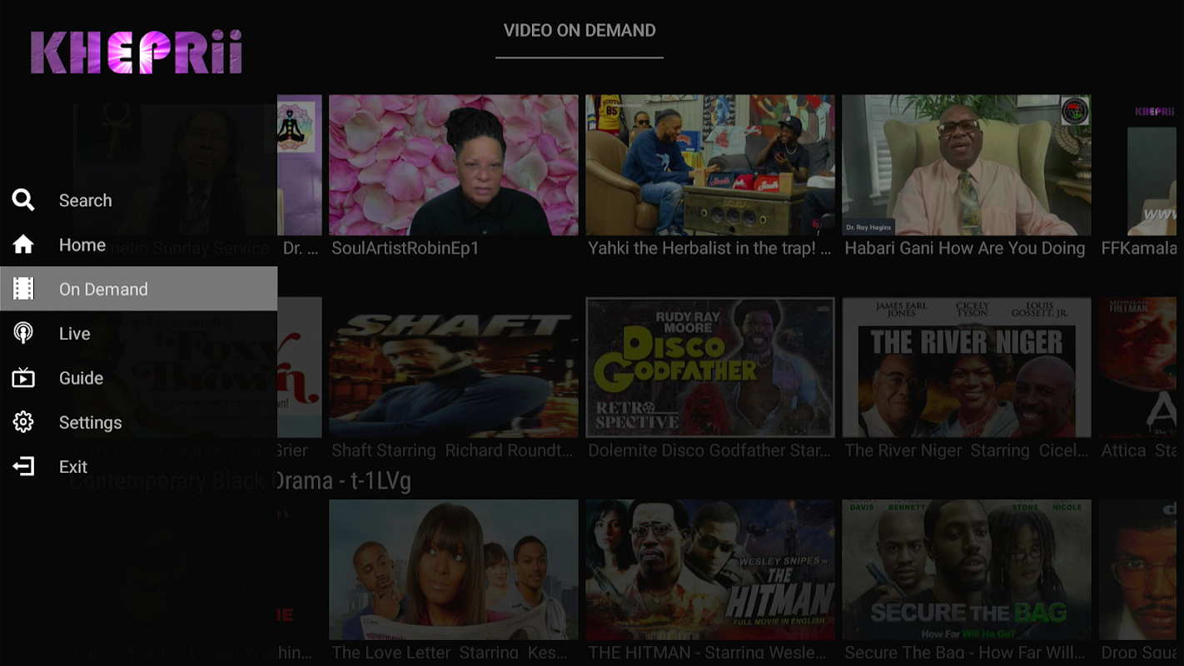Screen dimensions: 1184x666
Task: Click the title text 'SoulArtistRobinEp1'
Action: [x=405, y=248]
